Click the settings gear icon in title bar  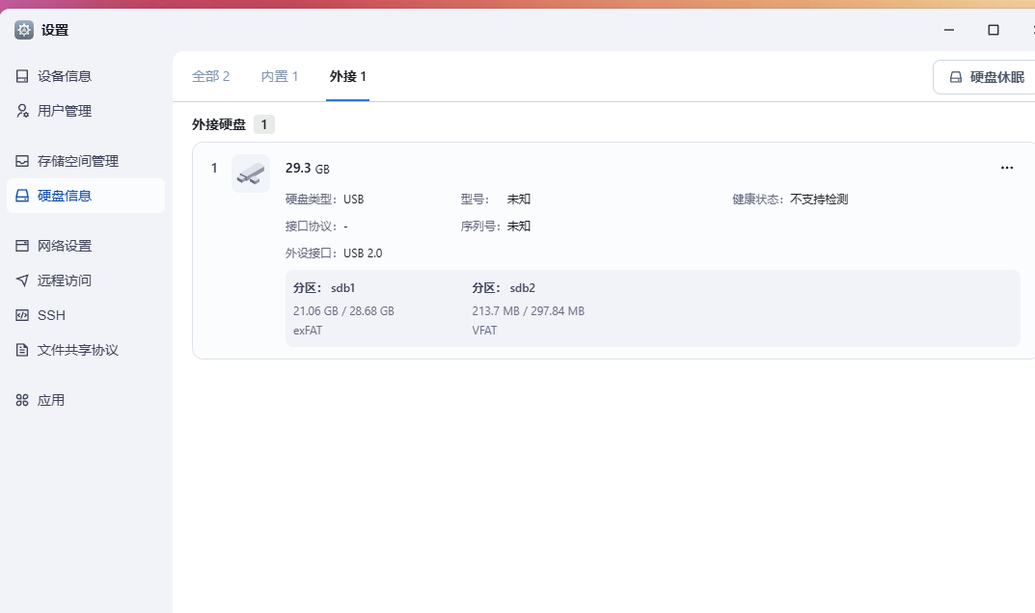[24, 30]
